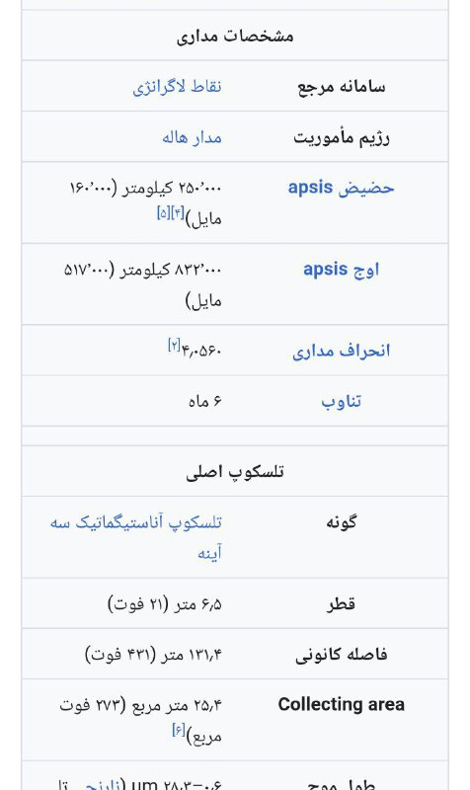This screenshot has height=790, width=470.
Task: Select the مشخصات مداری section header
Action: (x=235, y=36)
